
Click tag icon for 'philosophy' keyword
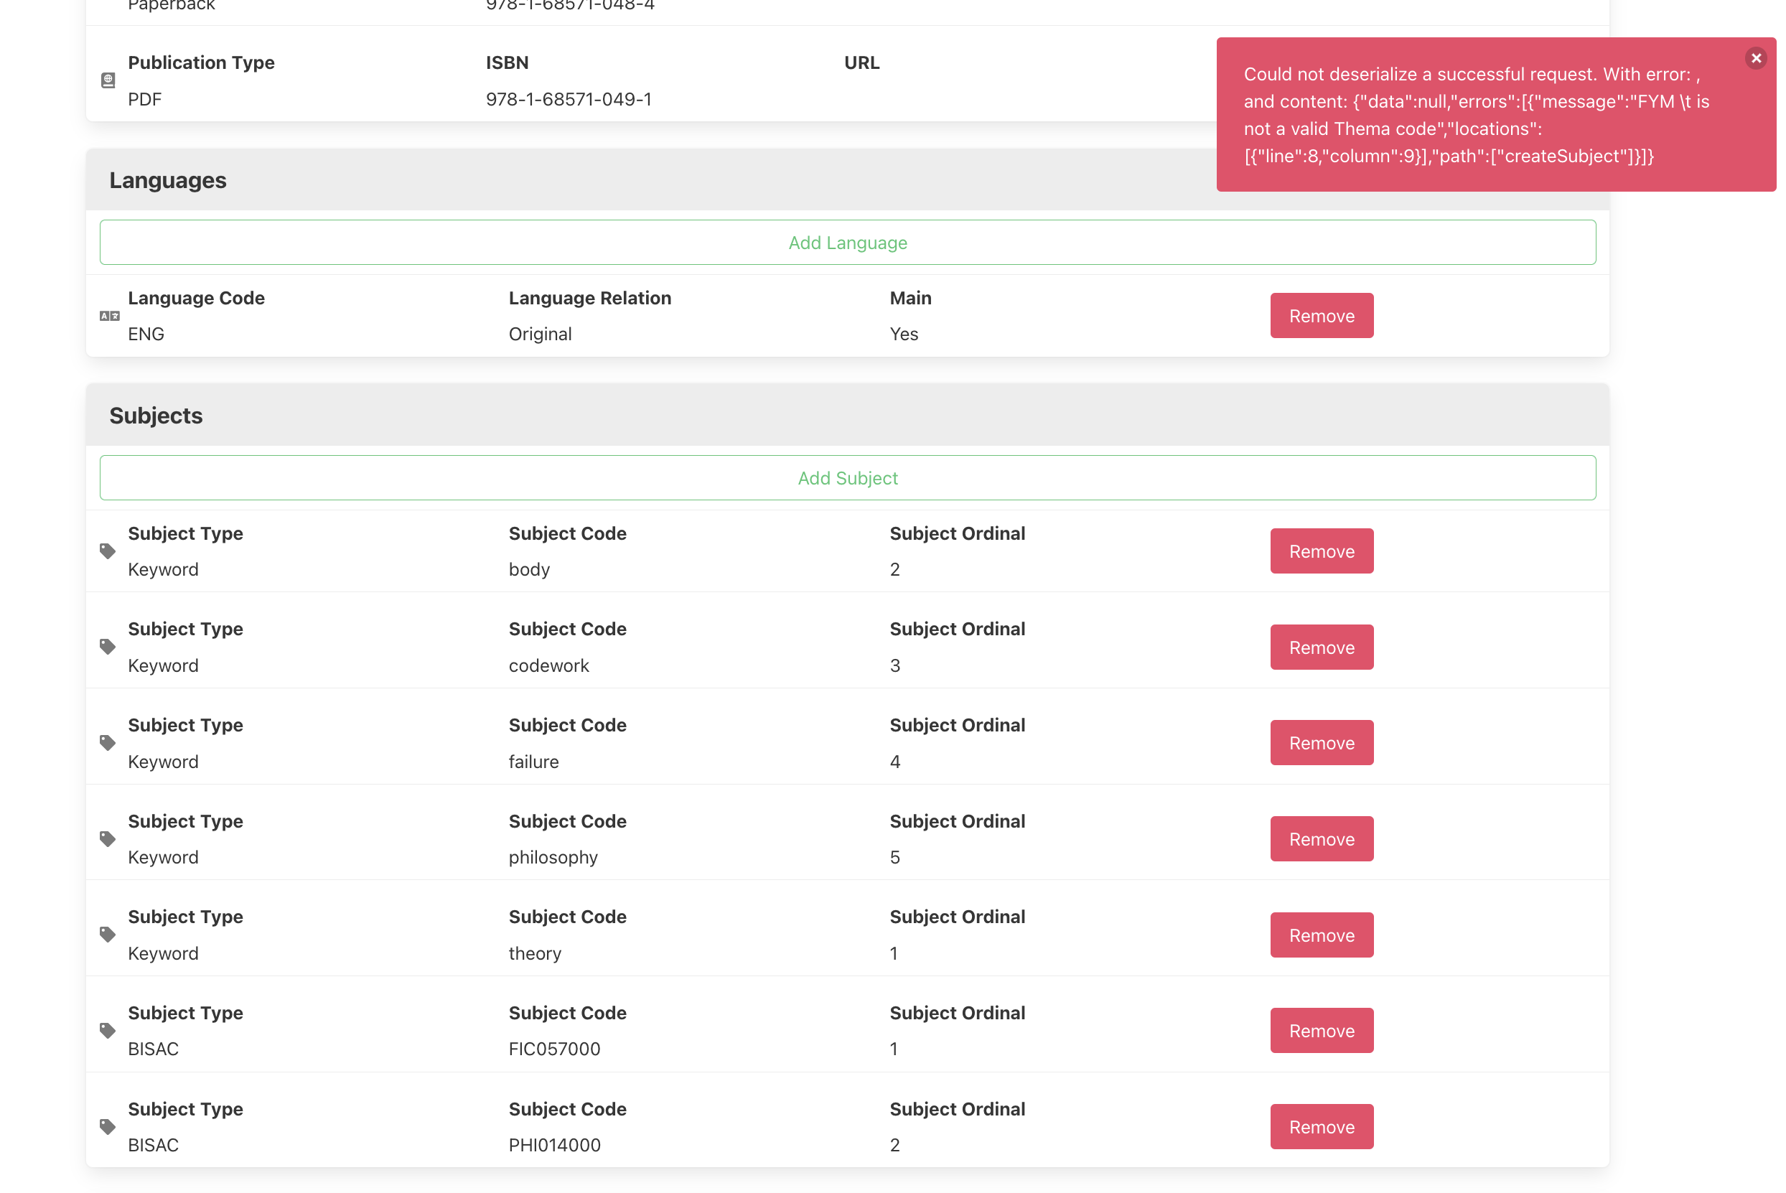tap(108, 839)
